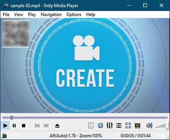
Task: Maximize the 3nity Media Player window
Action: (x=145, y=5)
